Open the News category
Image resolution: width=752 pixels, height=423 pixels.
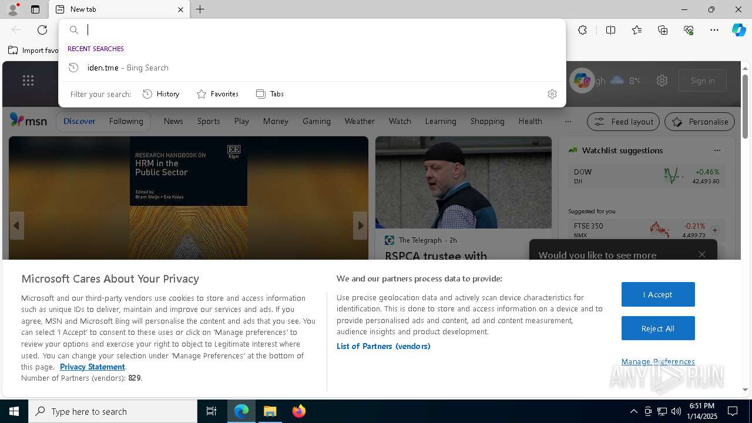tap(173, 121)
